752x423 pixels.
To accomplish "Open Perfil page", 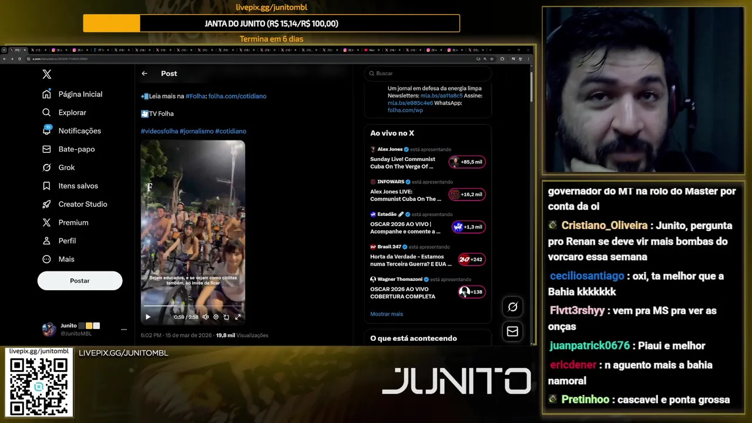I will (x=60, y=241).
